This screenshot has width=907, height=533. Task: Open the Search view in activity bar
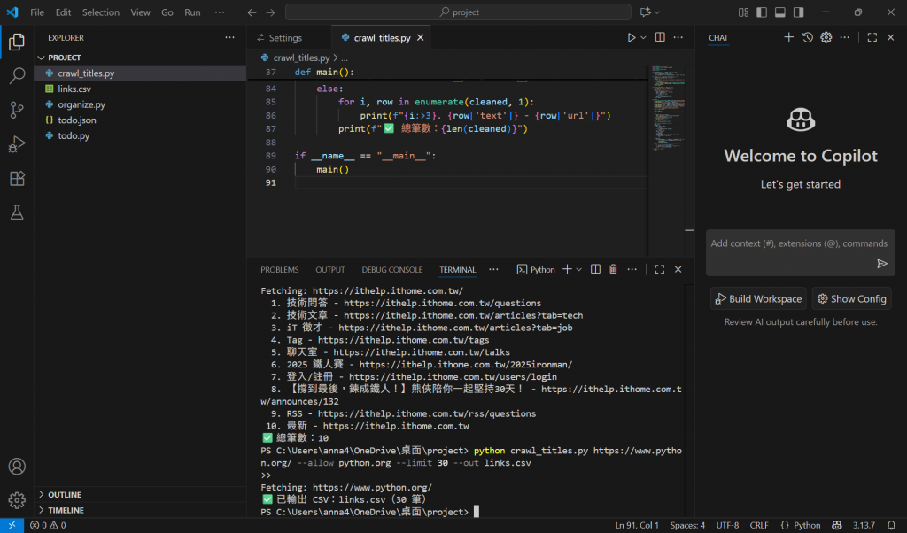coord(17,76)
